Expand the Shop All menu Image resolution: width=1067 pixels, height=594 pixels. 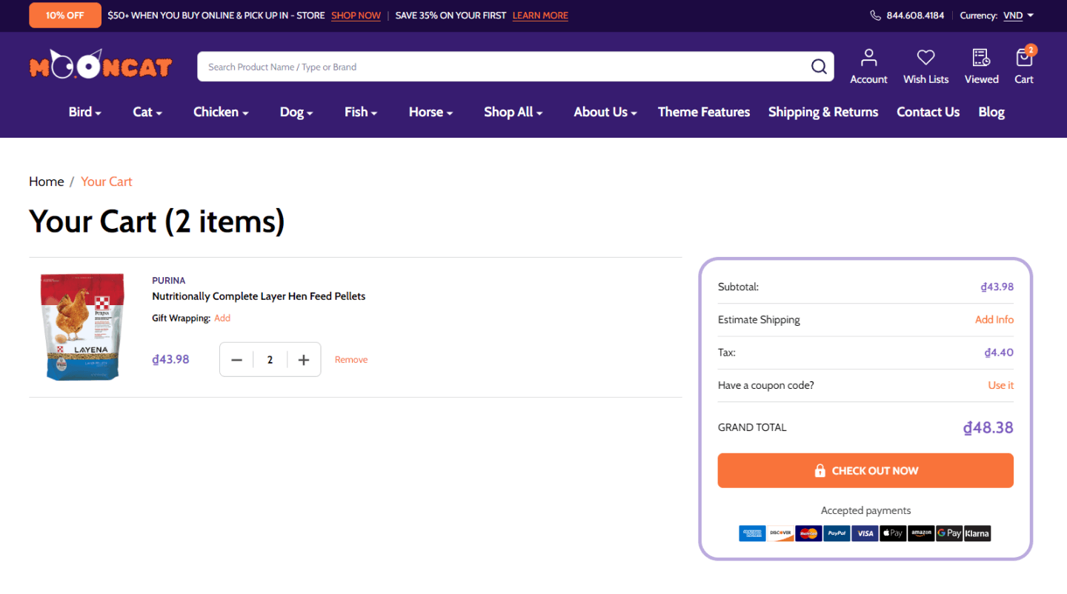513,112
